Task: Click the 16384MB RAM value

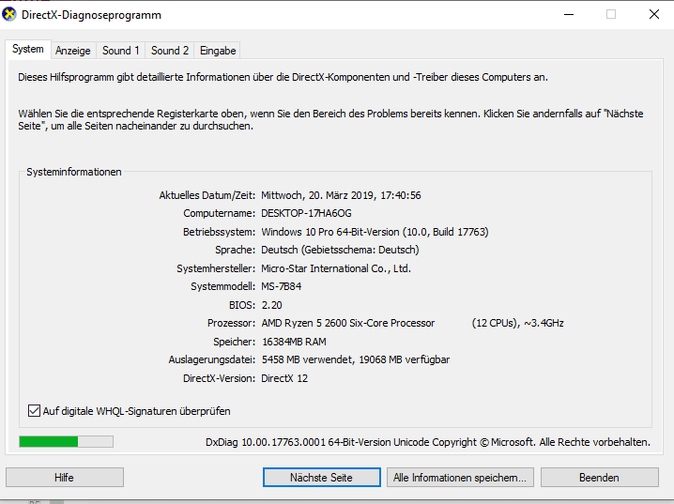Action: [294, 342]
